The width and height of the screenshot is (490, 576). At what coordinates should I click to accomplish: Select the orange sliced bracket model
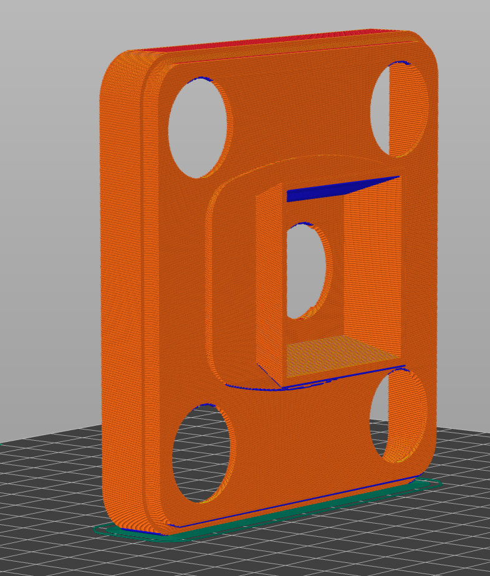269,282
